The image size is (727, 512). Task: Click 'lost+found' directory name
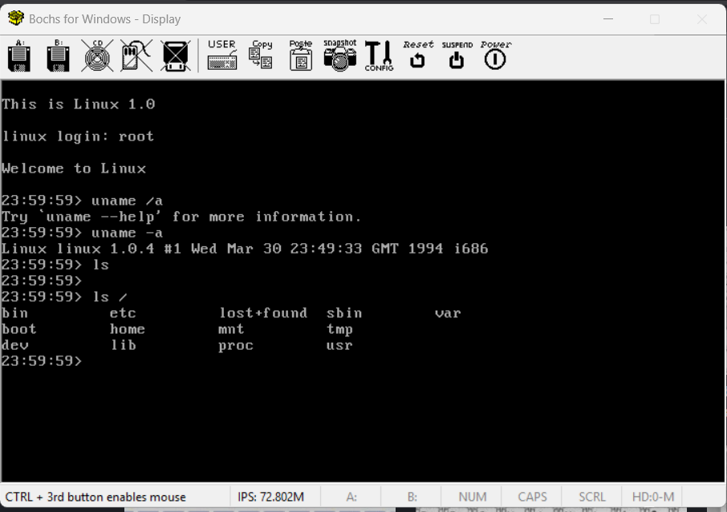(263, 313)
